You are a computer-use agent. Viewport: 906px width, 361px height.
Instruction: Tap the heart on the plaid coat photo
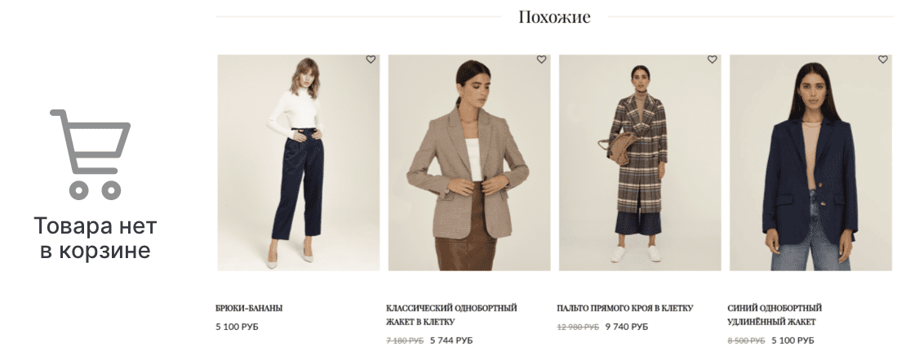pos(713,59)
